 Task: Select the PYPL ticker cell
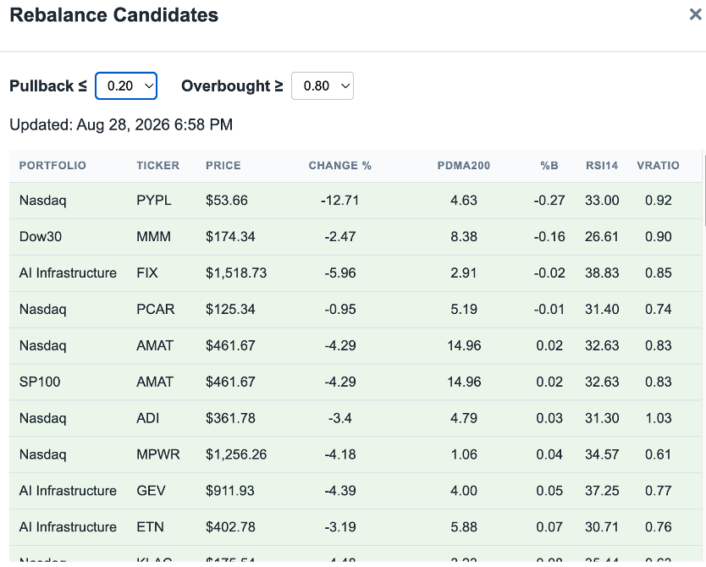point(154,201)
